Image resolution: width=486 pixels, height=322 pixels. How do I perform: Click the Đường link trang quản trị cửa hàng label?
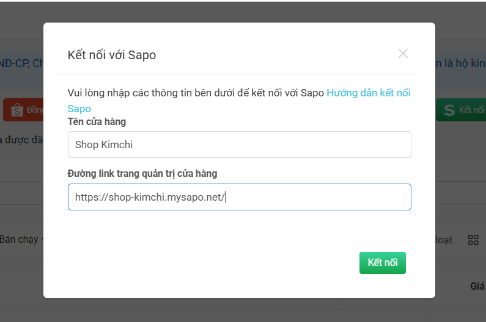(142, 174)
